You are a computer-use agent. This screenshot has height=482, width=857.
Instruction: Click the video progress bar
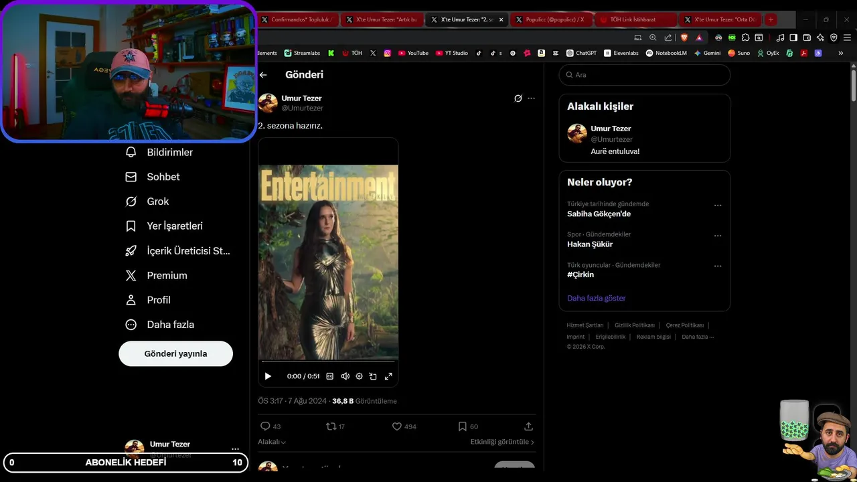tap(328, 361)
